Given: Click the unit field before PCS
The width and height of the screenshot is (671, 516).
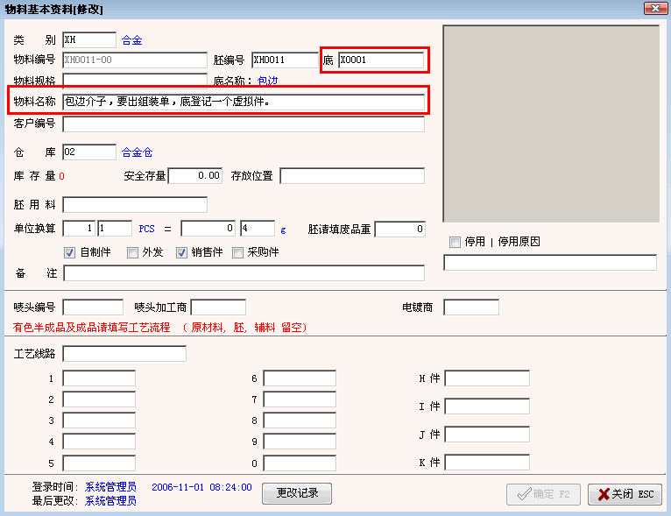Looking at the screenshot, I should (115, 229).
